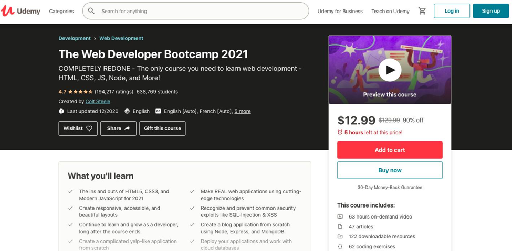Go to Web Development breadcrumb
This screenshot has width=512, height=251.
coord(121,38)
